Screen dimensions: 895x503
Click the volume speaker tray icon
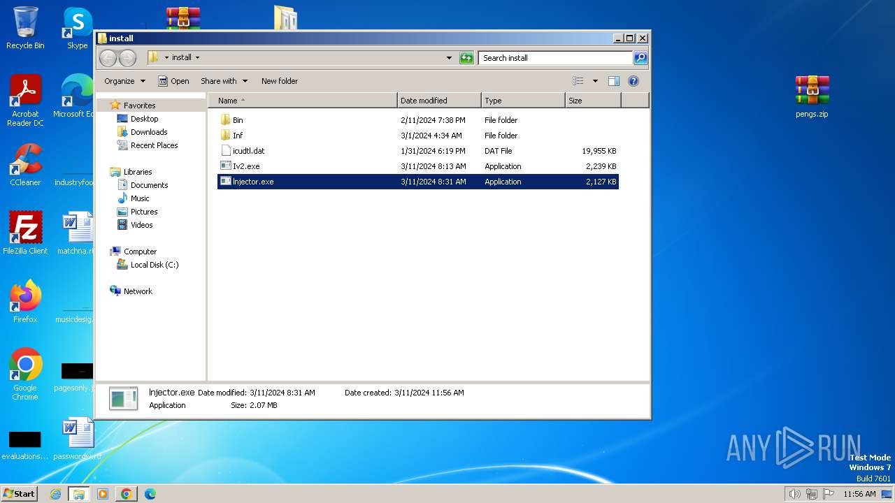click(794, 494)
